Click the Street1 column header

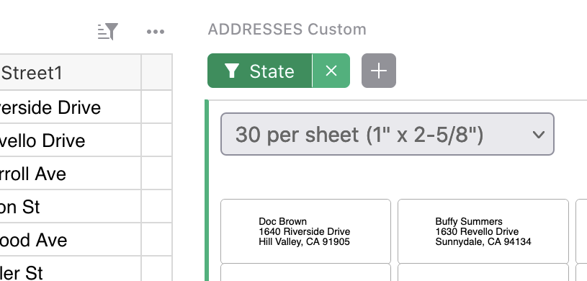pyautogui.click(x=71, y=73)
